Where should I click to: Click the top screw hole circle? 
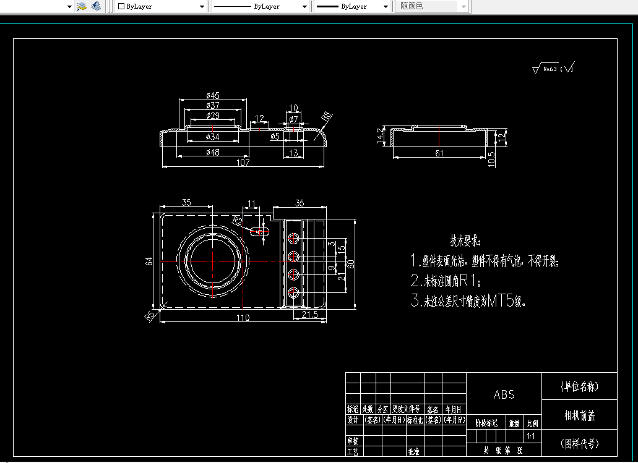[293, 238]
